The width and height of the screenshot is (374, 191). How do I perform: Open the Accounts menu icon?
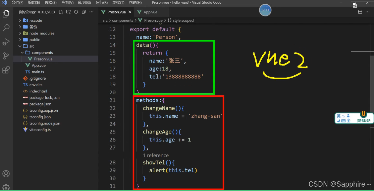(6, 174)
